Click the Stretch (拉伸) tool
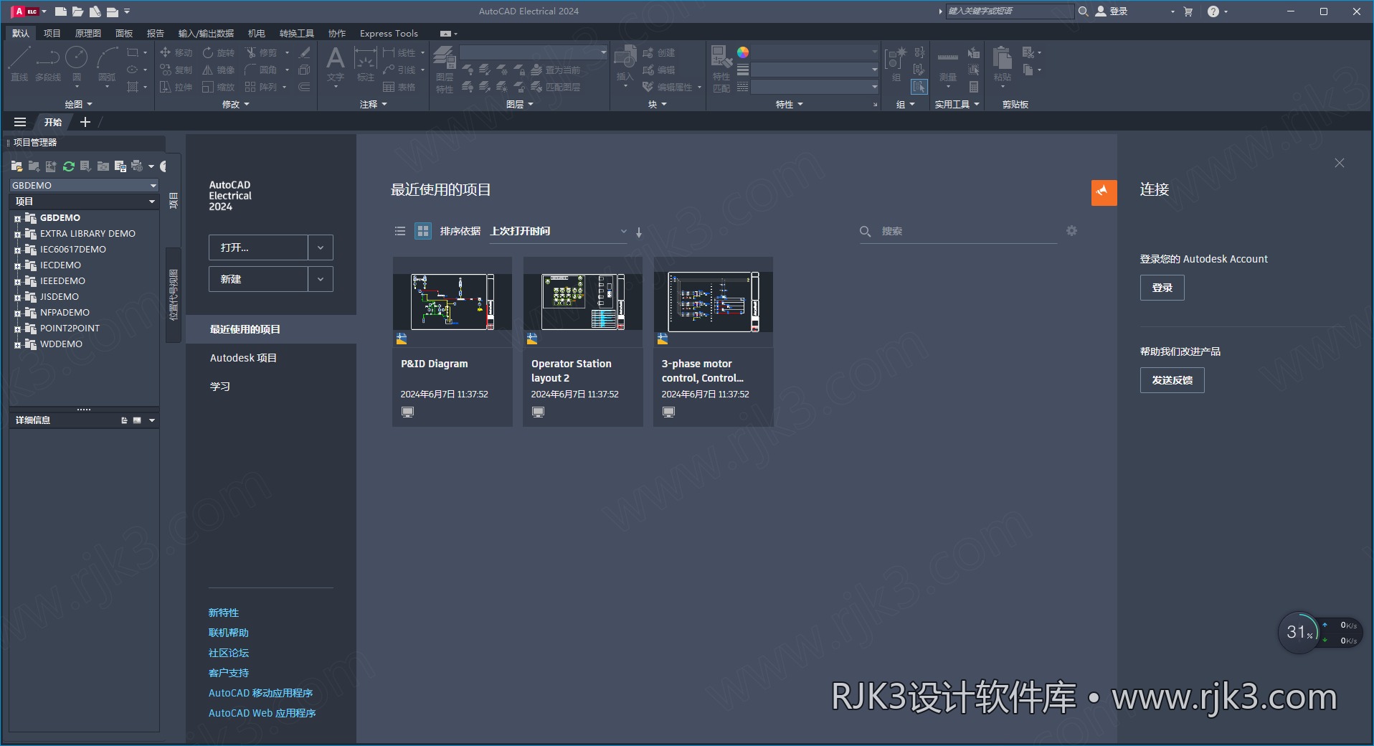 pos(176,87)
